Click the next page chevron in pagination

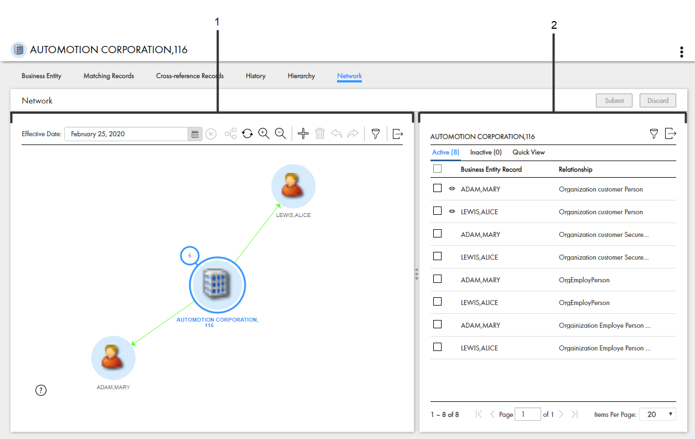tap(561, 414)
